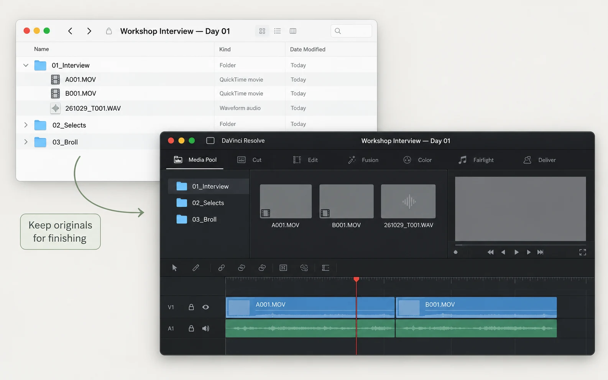Pick the pencil edit tool in Resolve toolbar
This screenshot has height=380, width=608.
tap(196, 268)
